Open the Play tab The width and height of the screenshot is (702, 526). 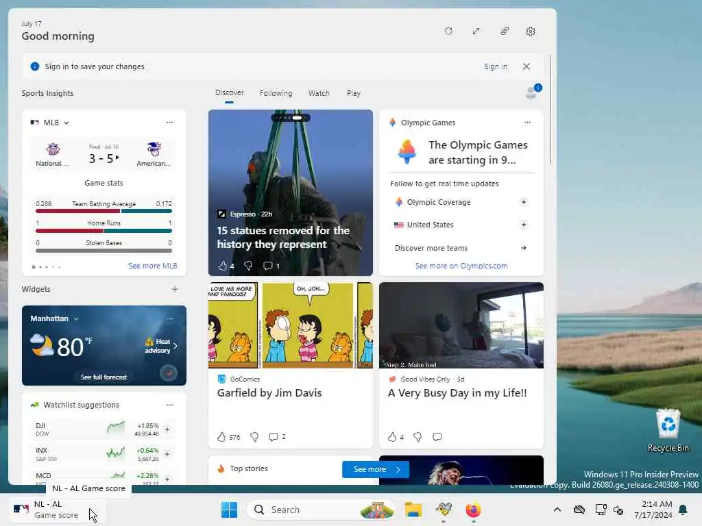[x=353, y=93]
